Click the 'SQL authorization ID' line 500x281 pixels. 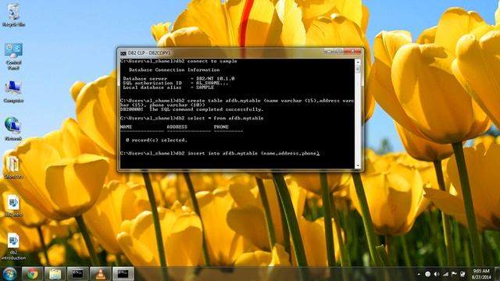click(x=176, y=83)
